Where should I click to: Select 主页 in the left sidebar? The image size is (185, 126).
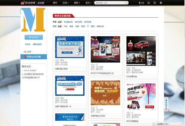point(29,52)
